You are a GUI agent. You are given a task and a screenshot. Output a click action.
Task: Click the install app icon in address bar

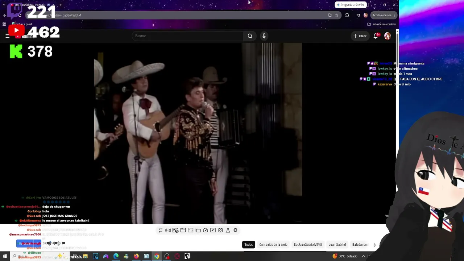coord(330,15)
